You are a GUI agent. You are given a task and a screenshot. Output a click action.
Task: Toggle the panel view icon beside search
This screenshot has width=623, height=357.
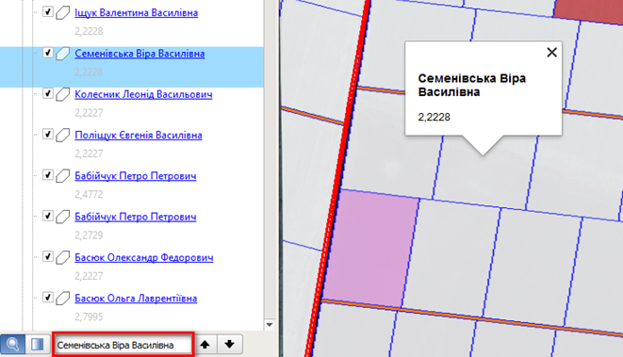(x=38, y=344)
